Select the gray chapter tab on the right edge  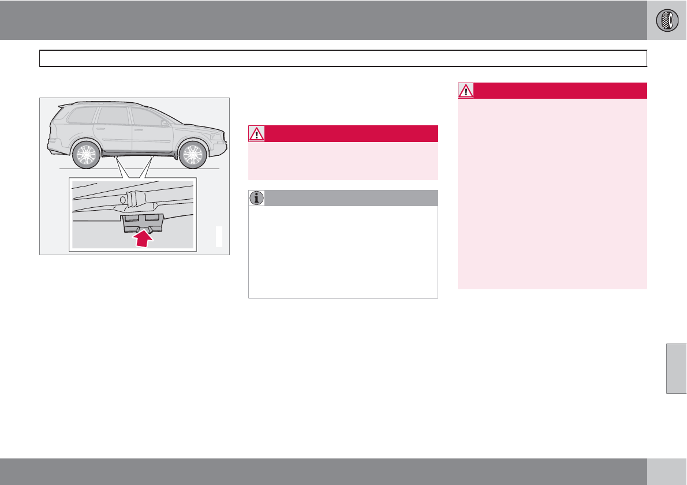click(x=676, y=368)
